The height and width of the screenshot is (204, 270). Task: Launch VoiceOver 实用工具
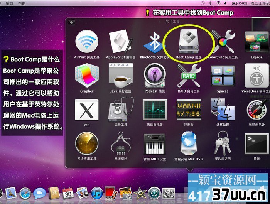[x=256, y=76]
